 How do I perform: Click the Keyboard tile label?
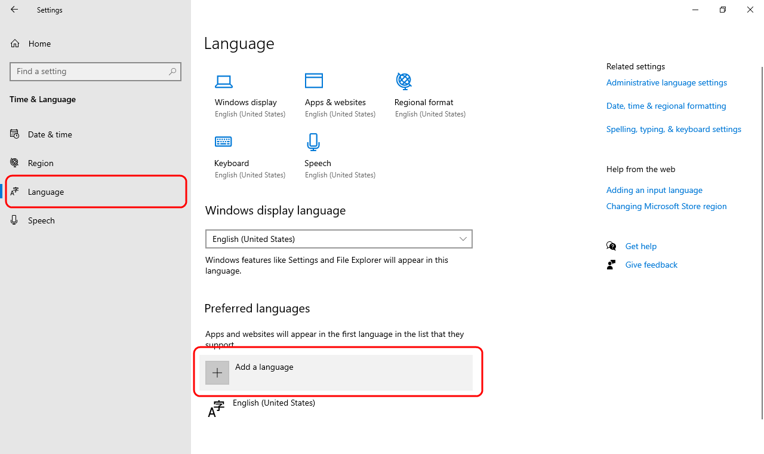232,163
